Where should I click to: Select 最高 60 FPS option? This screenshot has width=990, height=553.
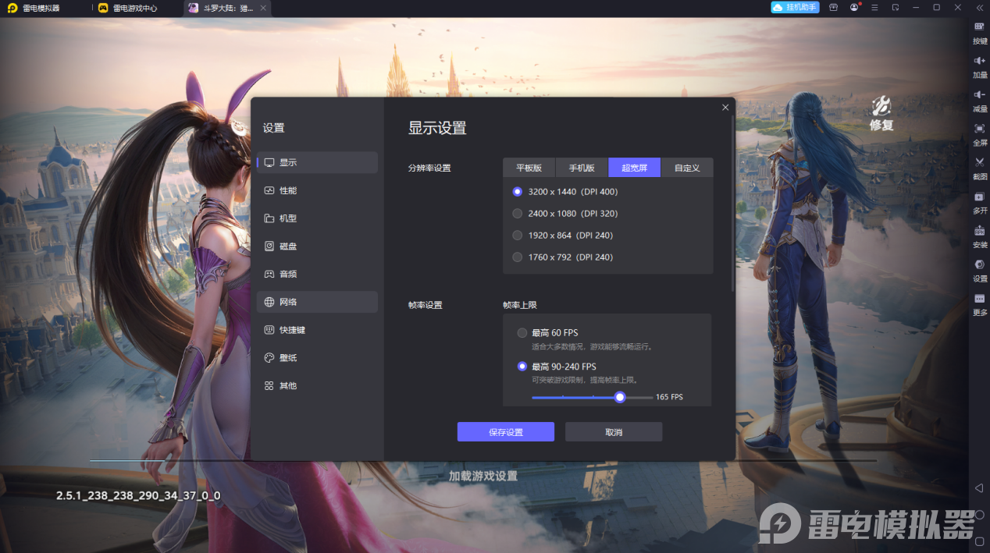pos(547,333)
